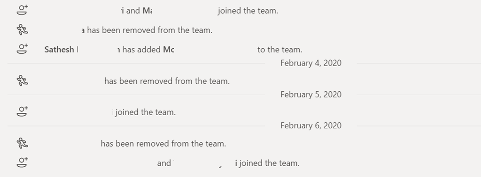Click the member-removed icon under February 6, 2020
The width and height of the screenshot is (481, 177).
point(22,143)
